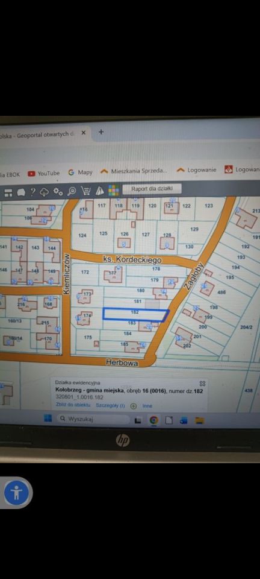Open the YouTube bookmark

point(44,173)
